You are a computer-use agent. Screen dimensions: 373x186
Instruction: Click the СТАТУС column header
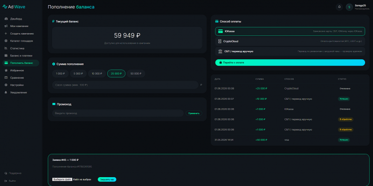point(342,79)
